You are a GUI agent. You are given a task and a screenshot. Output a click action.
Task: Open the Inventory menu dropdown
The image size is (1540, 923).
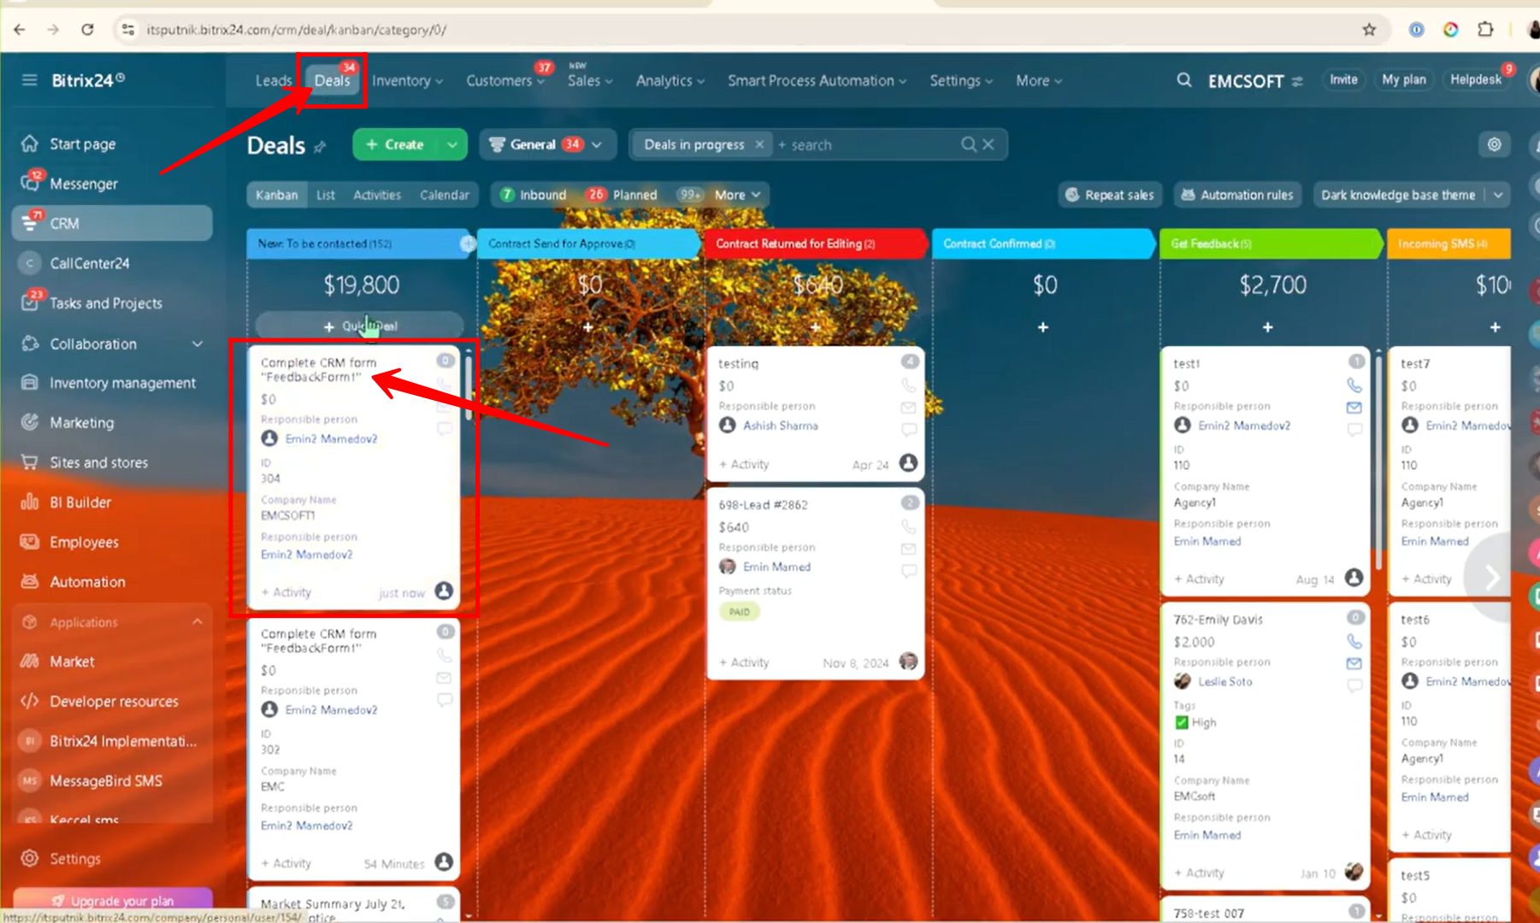tap(407, 80)
